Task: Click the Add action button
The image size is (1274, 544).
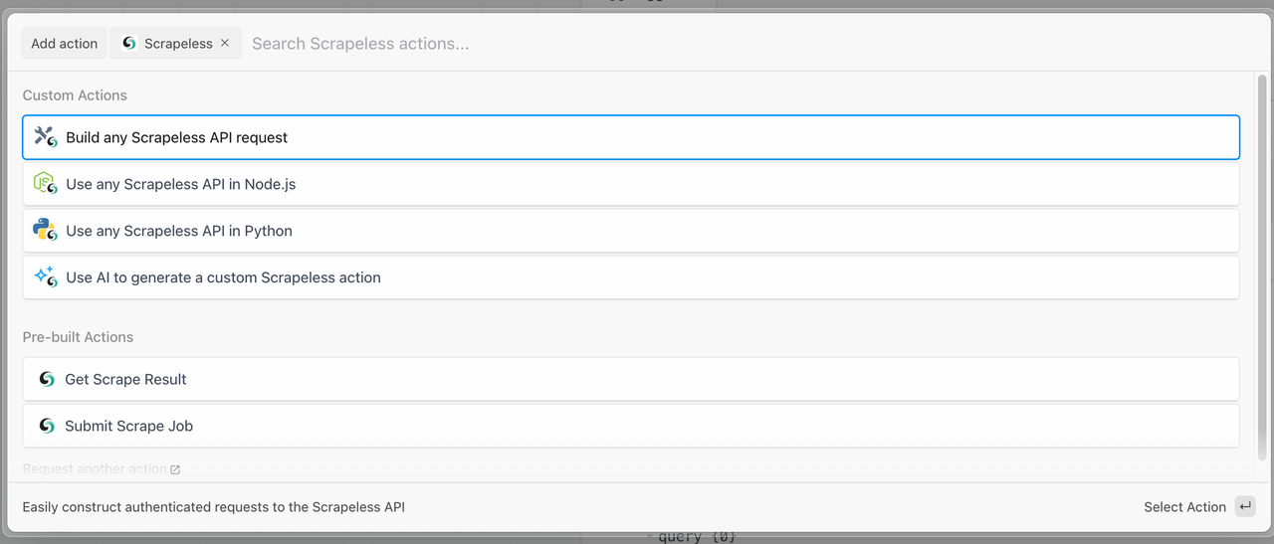Action: [64, 43]
